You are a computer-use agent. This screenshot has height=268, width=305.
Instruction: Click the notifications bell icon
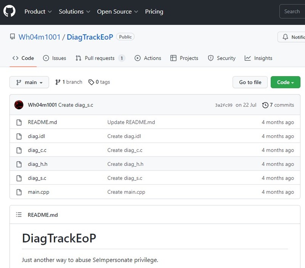[x=285, y=37]
